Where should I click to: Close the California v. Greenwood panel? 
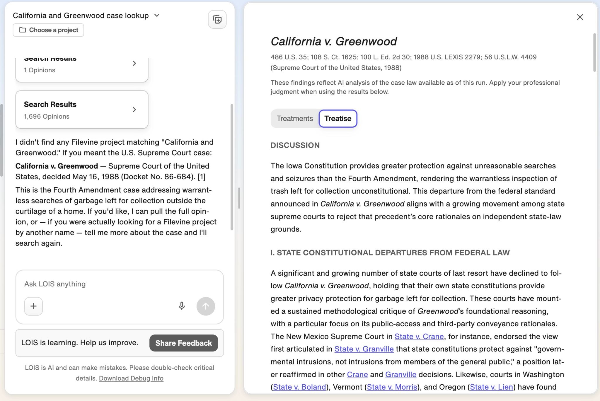point(580,17)
